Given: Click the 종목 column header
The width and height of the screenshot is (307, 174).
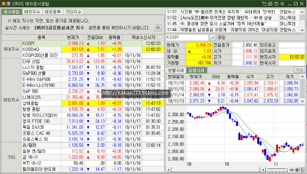Looking at the screenshot, I should pos(41,37).
